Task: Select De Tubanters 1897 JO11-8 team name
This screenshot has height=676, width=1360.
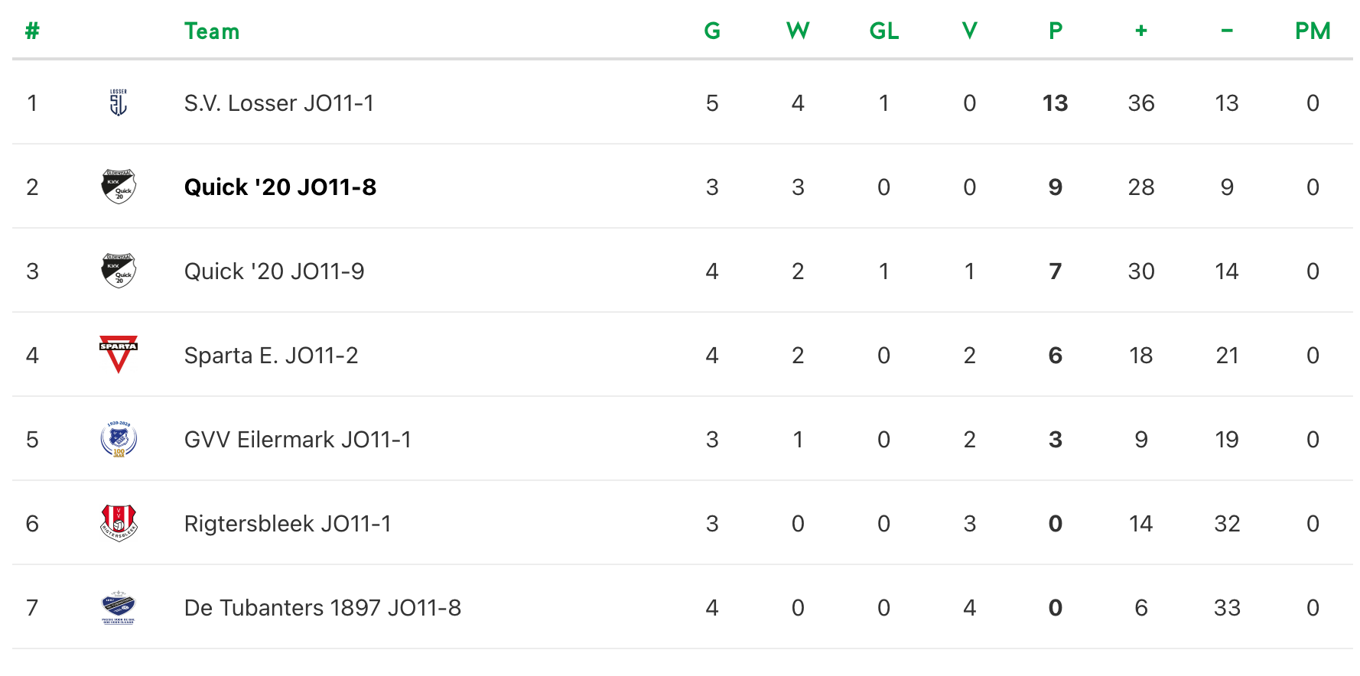Action: pos(323,608)
